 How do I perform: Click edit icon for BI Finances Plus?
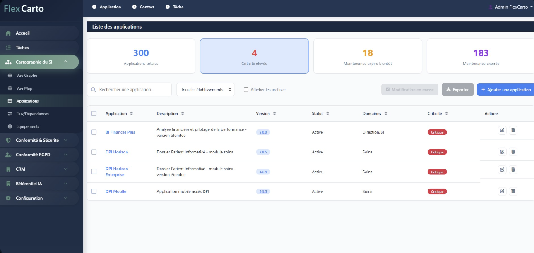click(x=502, y=130)
